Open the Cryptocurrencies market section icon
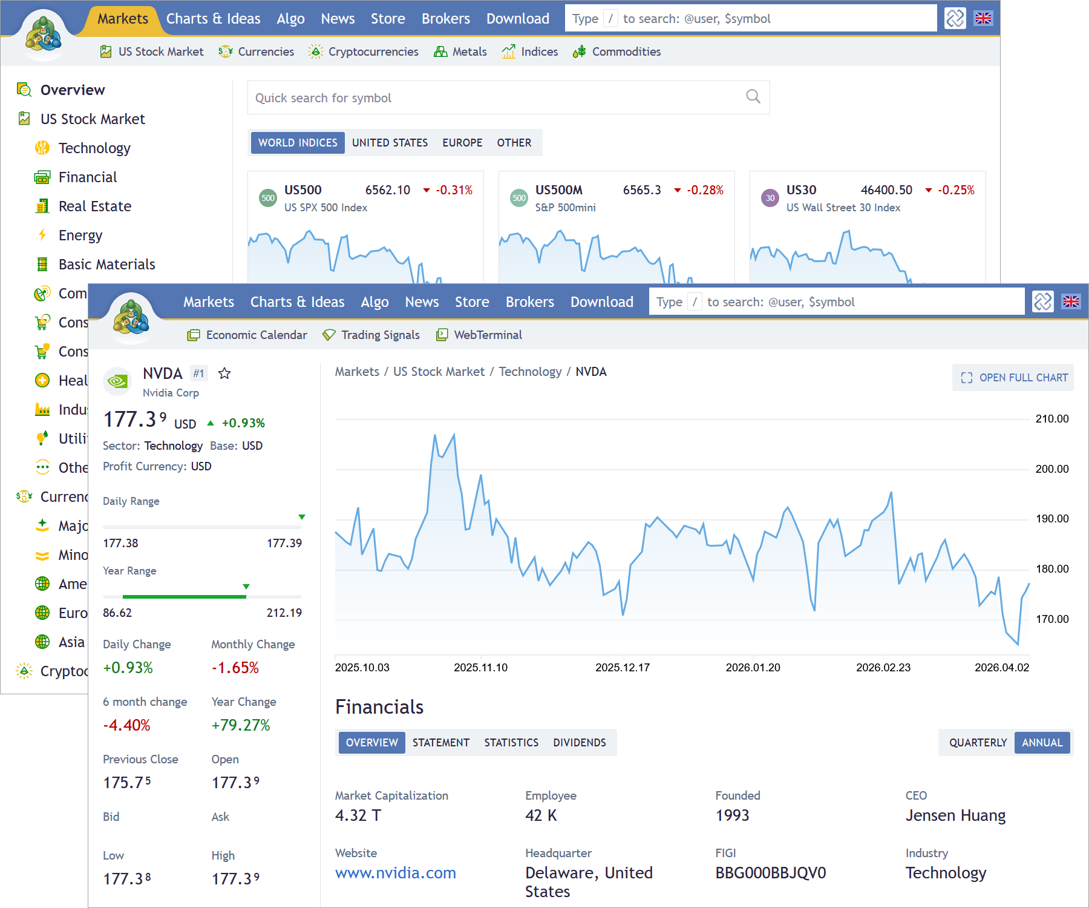The height and width of the screenshot is (908, 1089). coord(316,51)
